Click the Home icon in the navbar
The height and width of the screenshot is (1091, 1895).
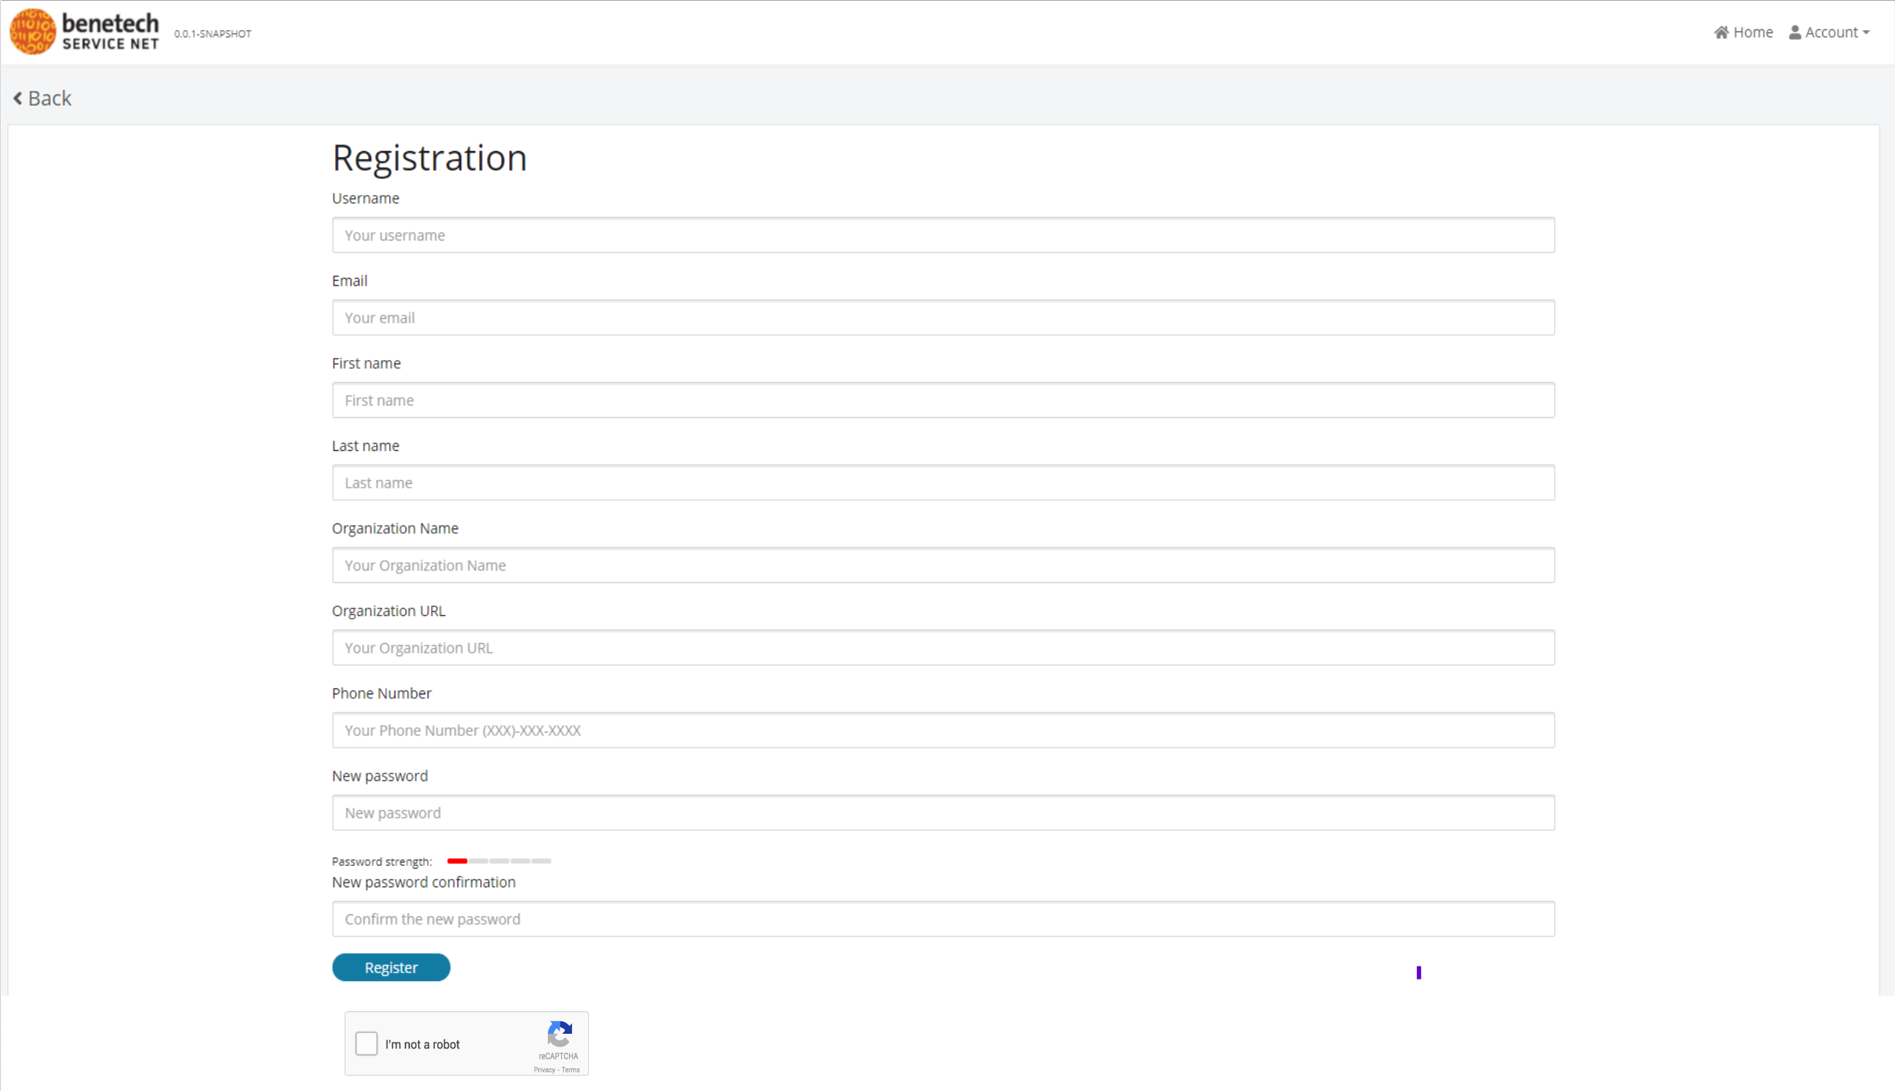tap(1721, 32)
